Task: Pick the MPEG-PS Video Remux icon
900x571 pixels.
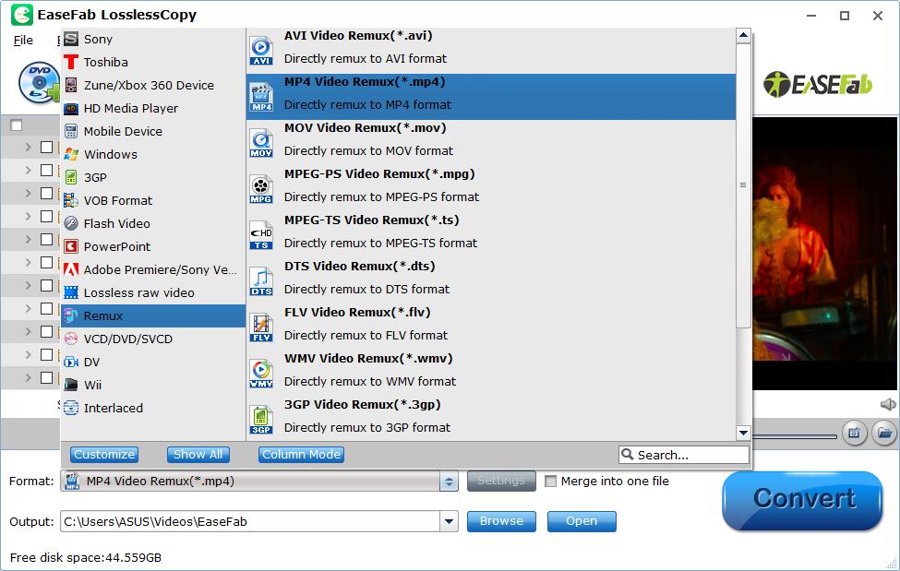Action: (261, 189)
